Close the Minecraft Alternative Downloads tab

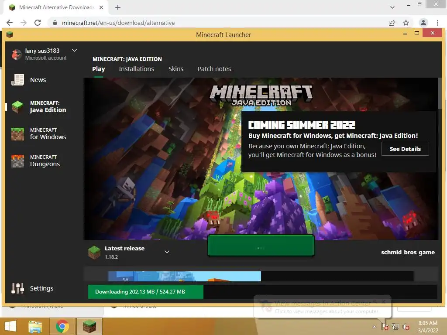(x=101, y=7)
